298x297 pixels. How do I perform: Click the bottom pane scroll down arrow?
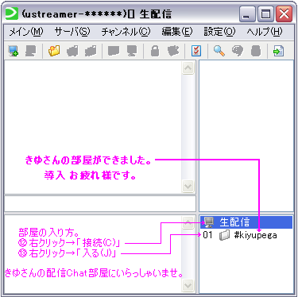tap(188, 285)
